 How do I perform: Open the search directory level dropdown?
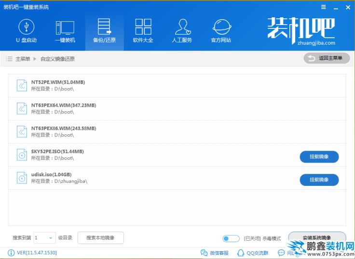click(44, 238)
